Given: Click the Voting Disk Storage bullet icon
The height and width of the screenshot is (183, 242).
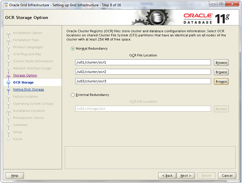Looking at the screenshot, I should 8,89.
